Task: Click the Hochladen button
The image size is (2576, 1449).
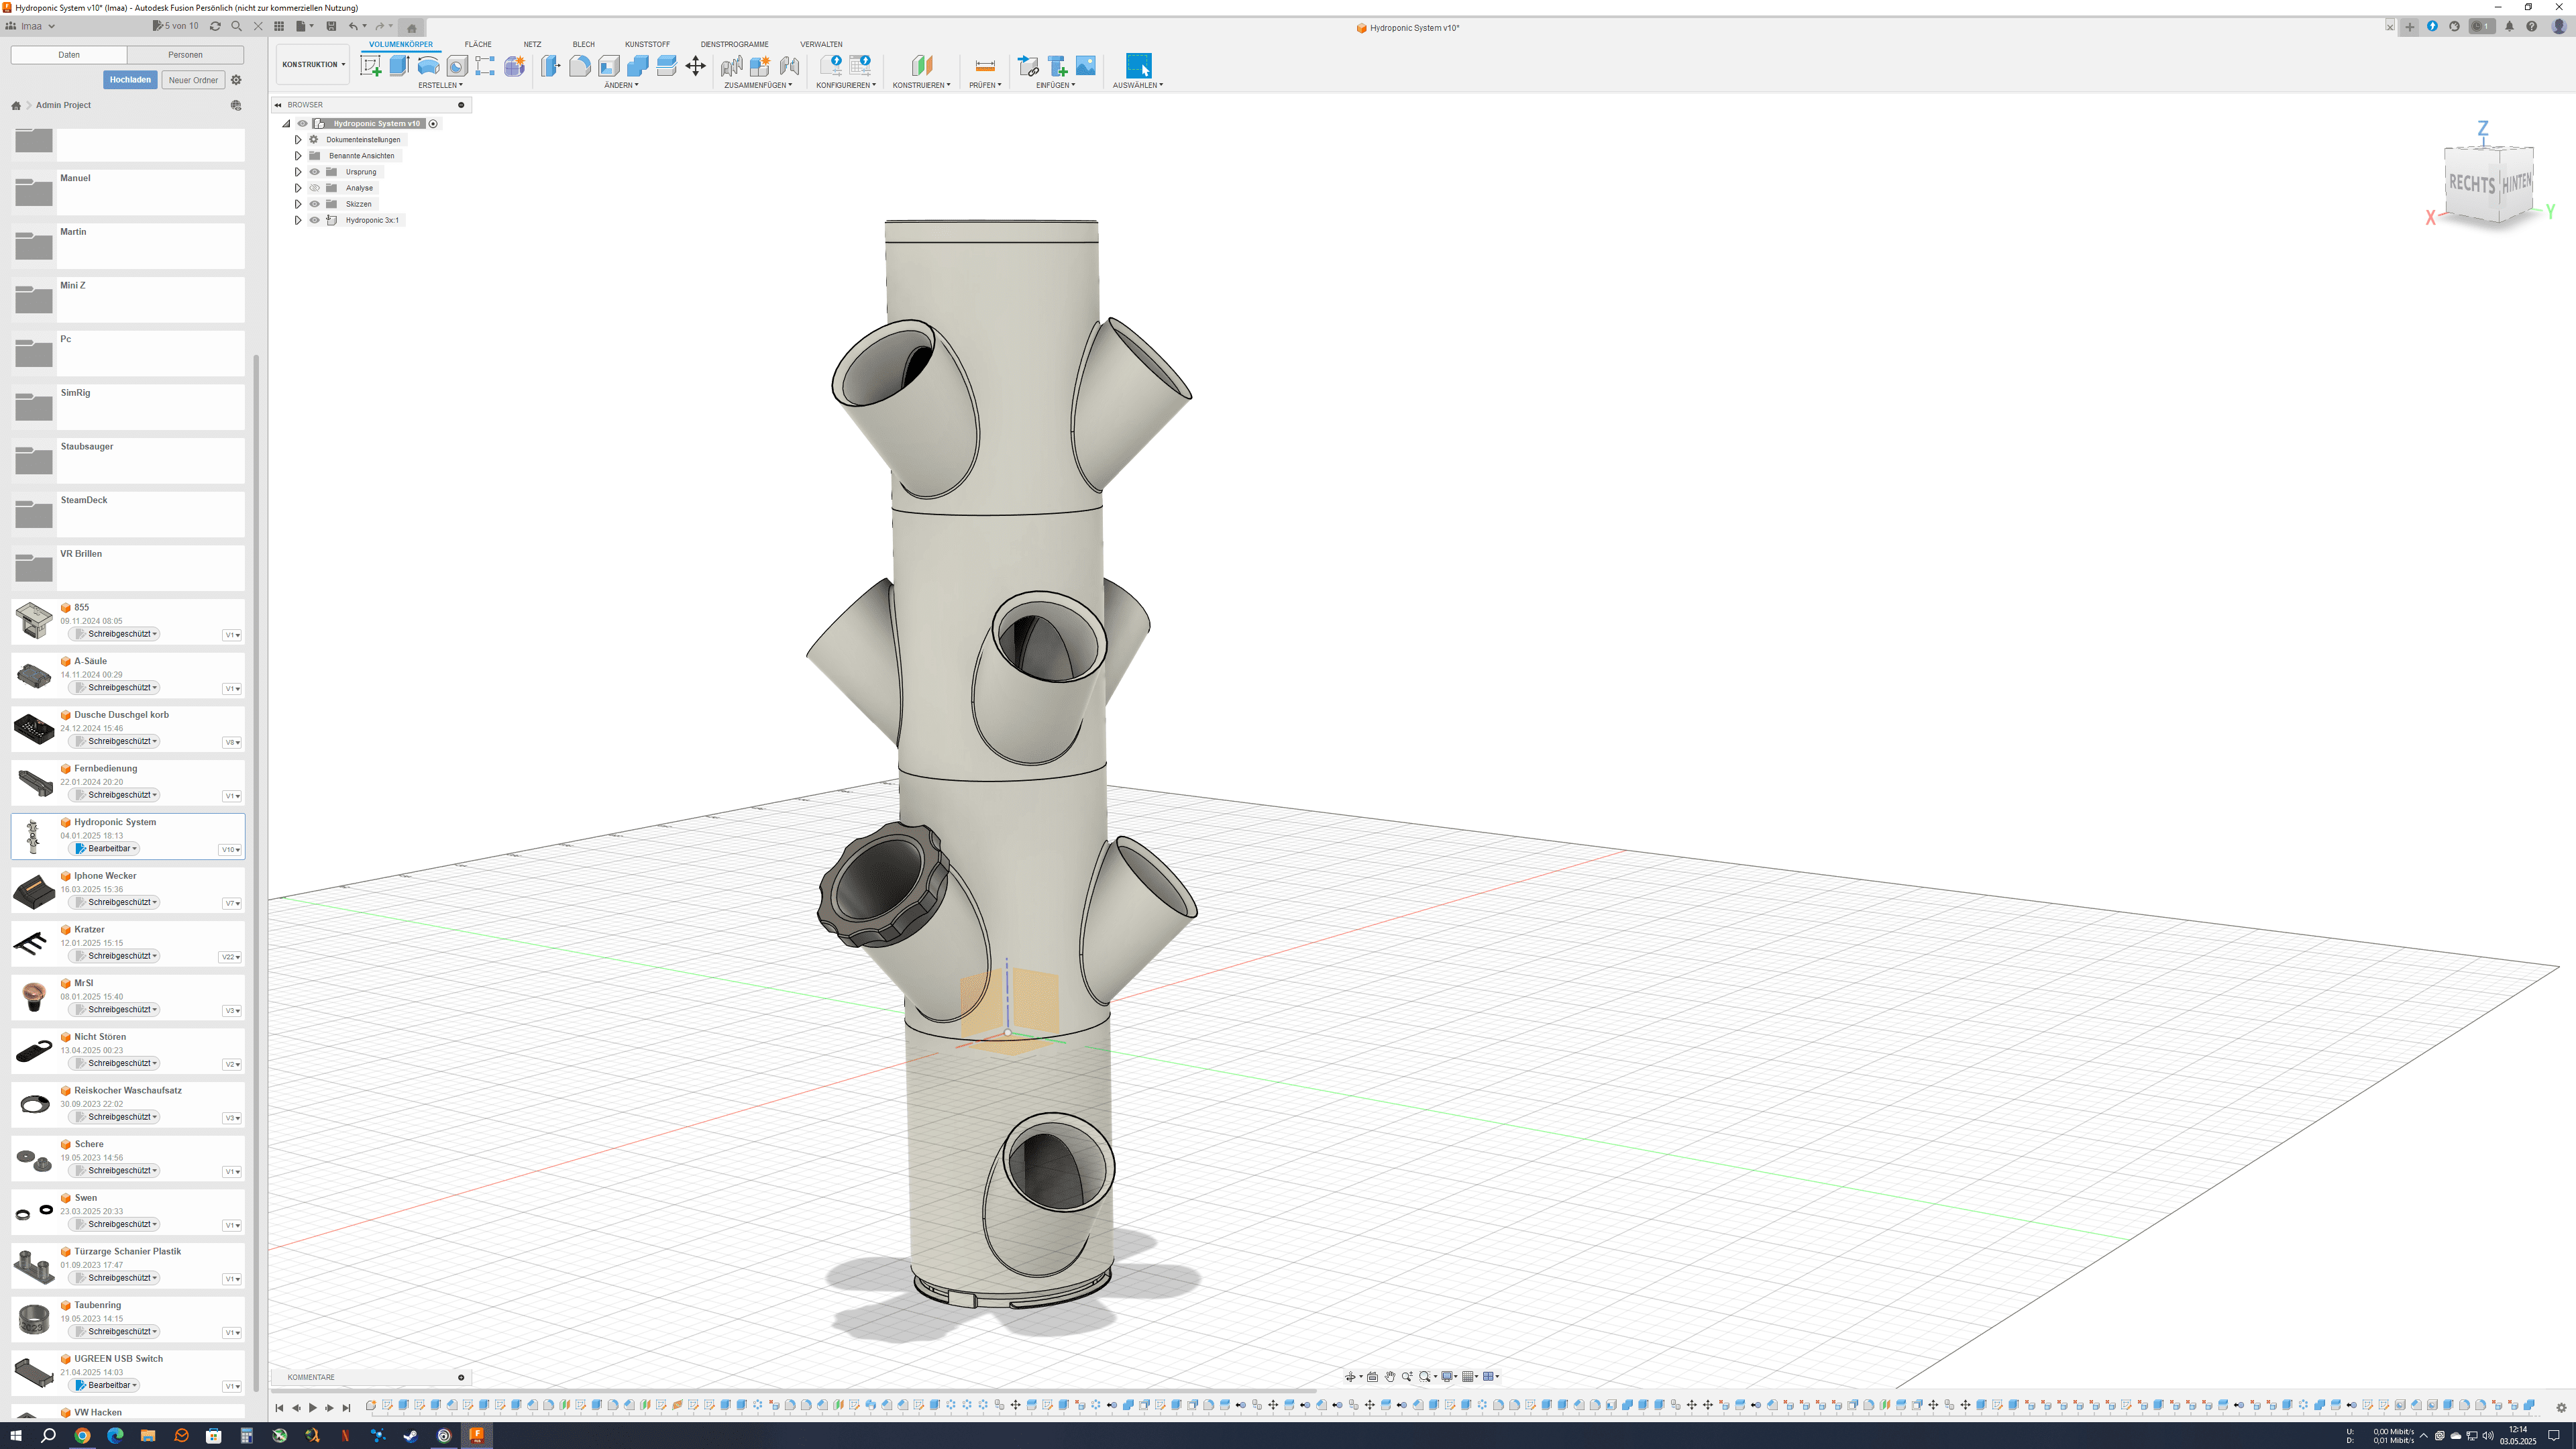Action: pos(130,80)
